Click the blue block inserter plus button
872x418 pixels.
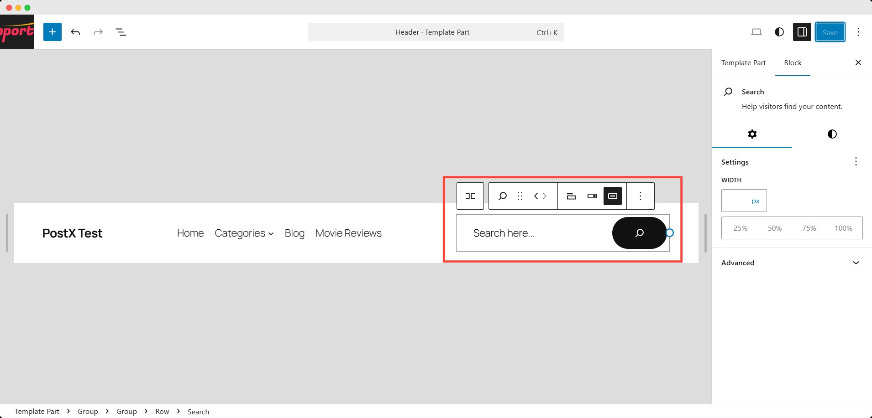[52, 32]
